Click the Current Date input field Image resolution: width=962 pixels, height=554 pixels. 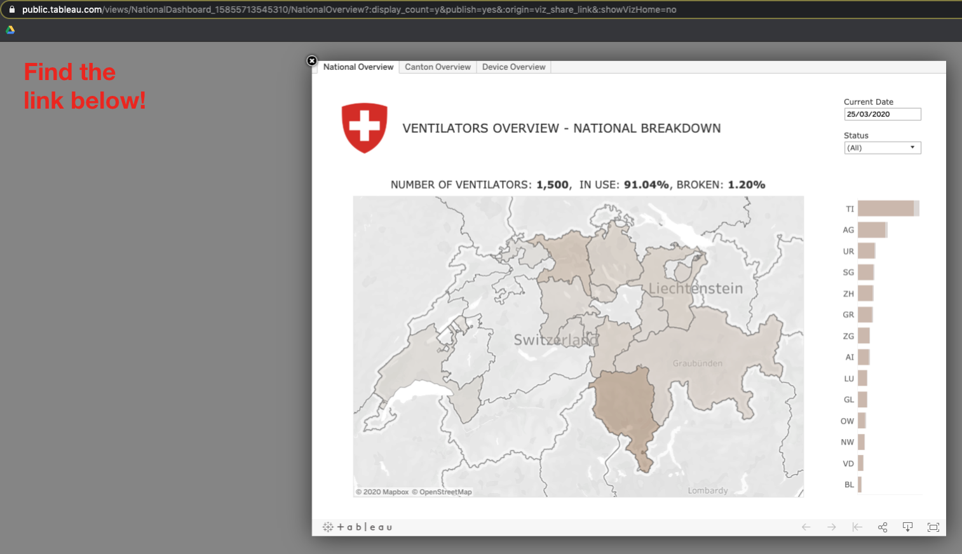(x=883, y=114)
